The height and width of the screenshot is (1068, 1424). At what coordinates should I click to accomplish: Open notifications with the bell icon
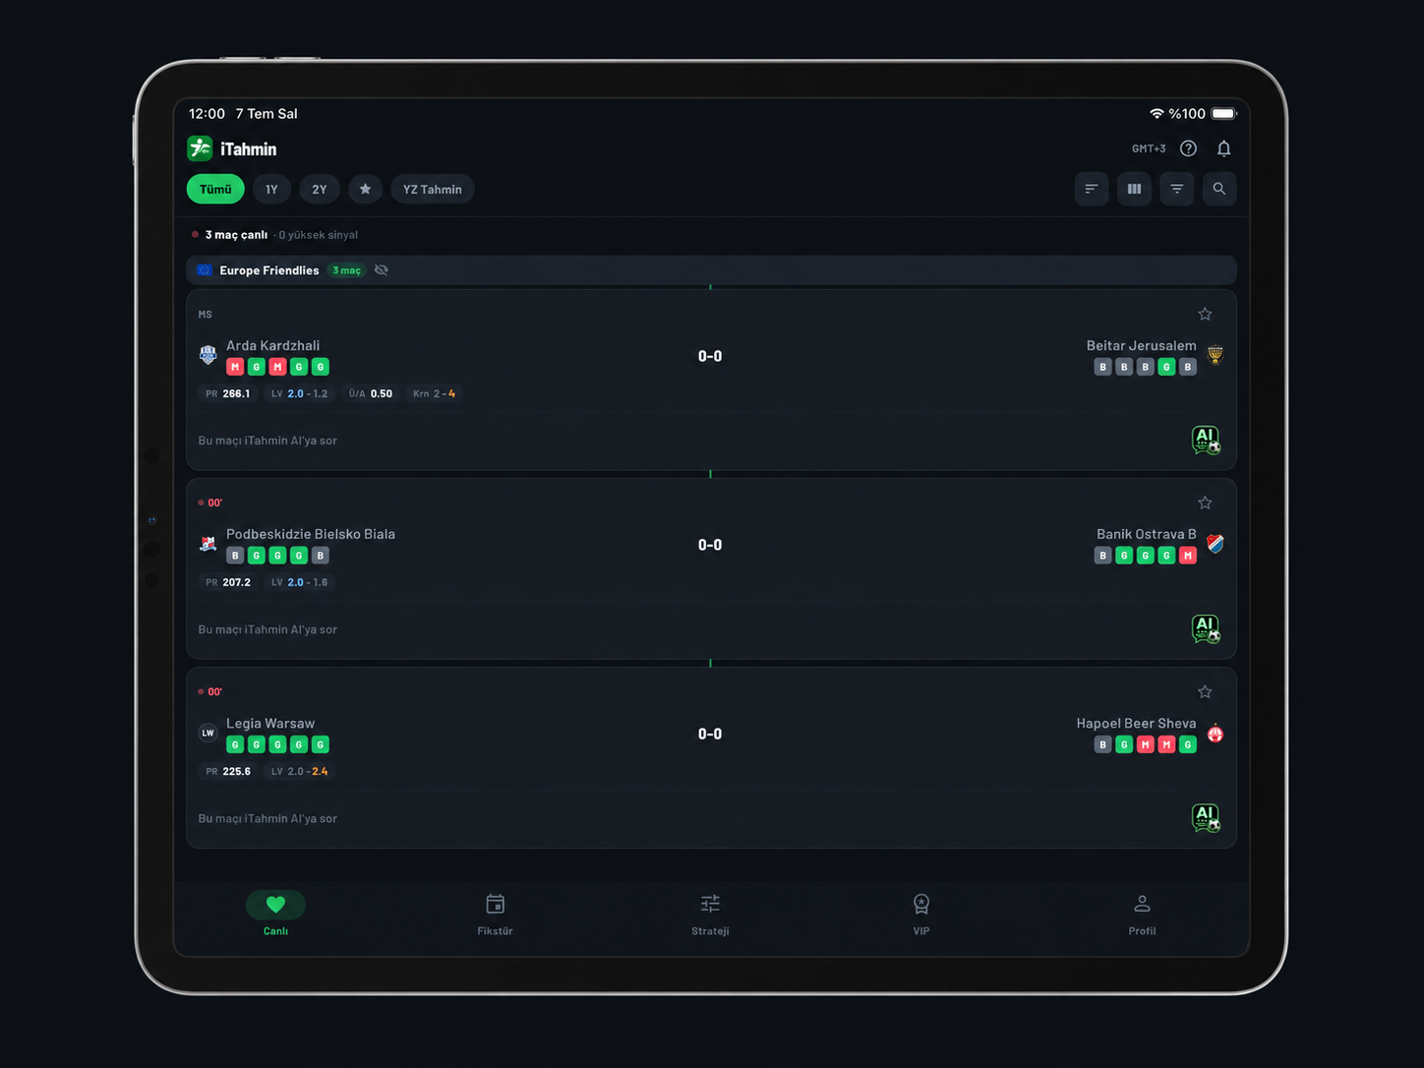[1223, 148]
